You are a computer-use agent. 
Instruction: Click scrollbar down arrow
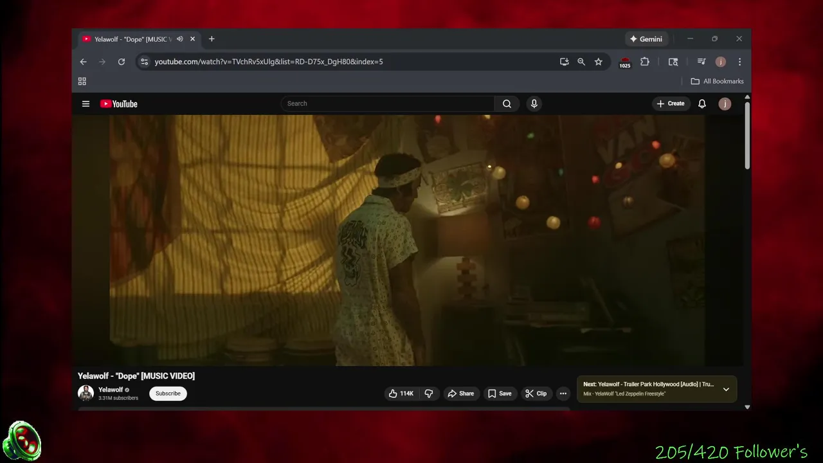747,407
